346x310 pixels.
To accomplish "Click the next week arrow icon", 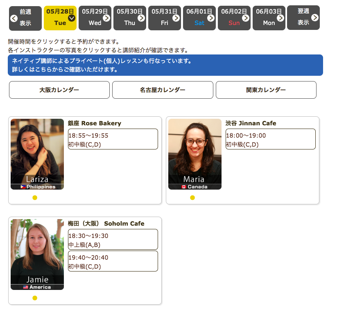I will (x=314, y=18).
